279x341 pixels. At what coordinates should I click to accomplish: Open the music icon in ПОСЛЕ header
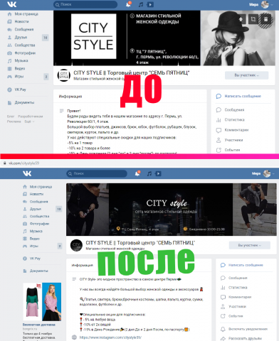coord(149,174)
